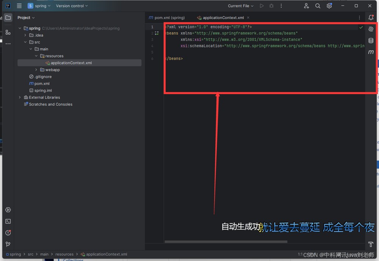Expand the webapp folder
The width and height of the screenshot is (379, 261).
click(x=36, y=70)
